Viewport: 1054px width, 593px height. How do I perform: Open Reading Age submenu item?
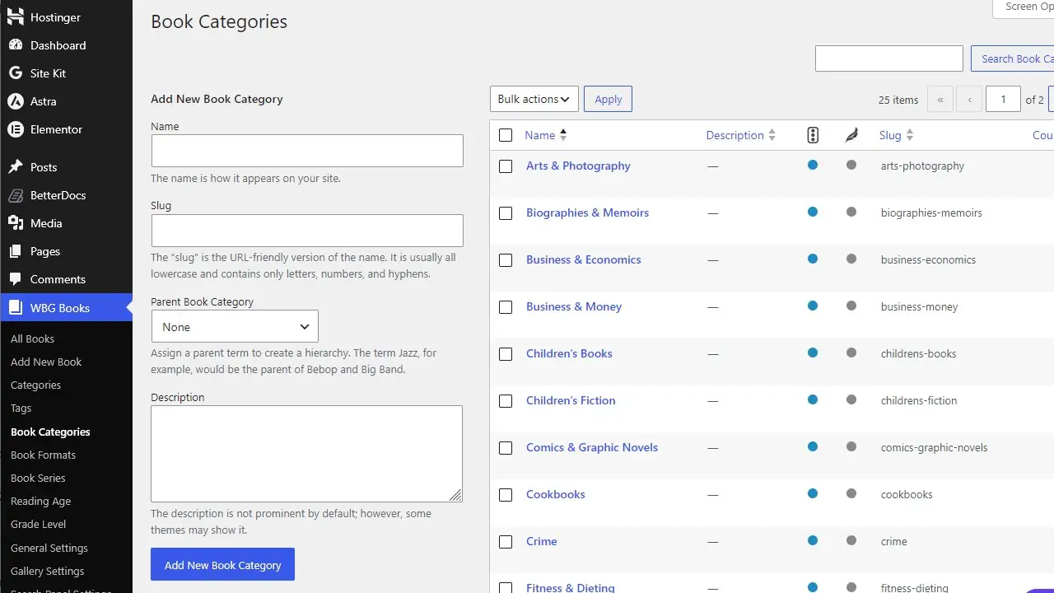point(41,501)
